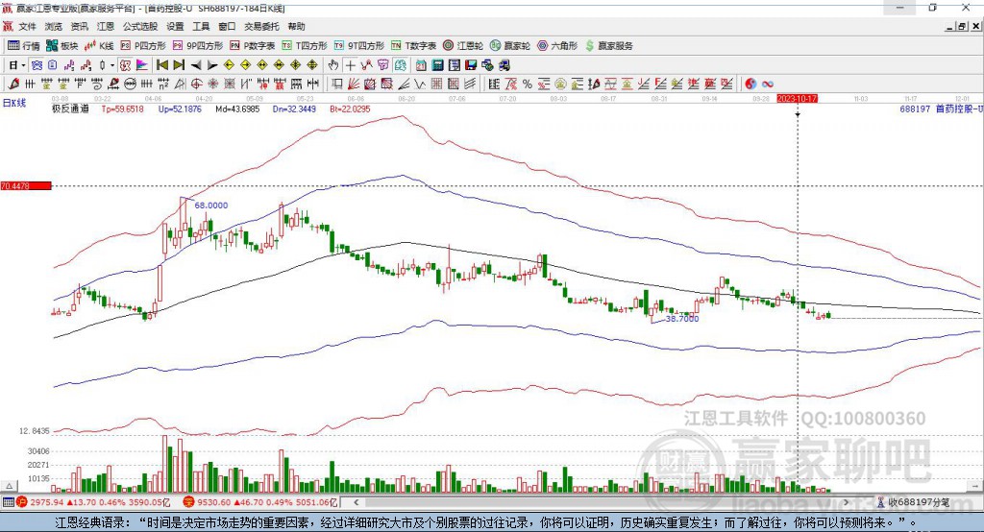Screen dimensions: 984x532
Task: Click the first yellow diamond arrow icon
Action: (x=229, y=65)
